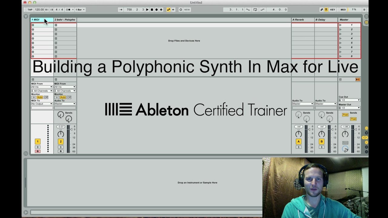The height and width of the screenshot is (218, 388).
Task: Open the 1 Bar quantization dropdown
Action: click(80, 10)
